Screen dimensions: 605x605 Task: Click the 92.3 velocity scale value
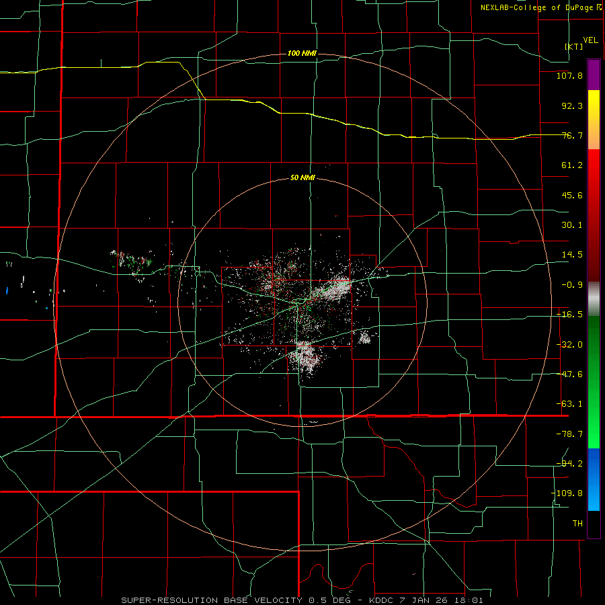pyautogui.click(x=572, y=106)
